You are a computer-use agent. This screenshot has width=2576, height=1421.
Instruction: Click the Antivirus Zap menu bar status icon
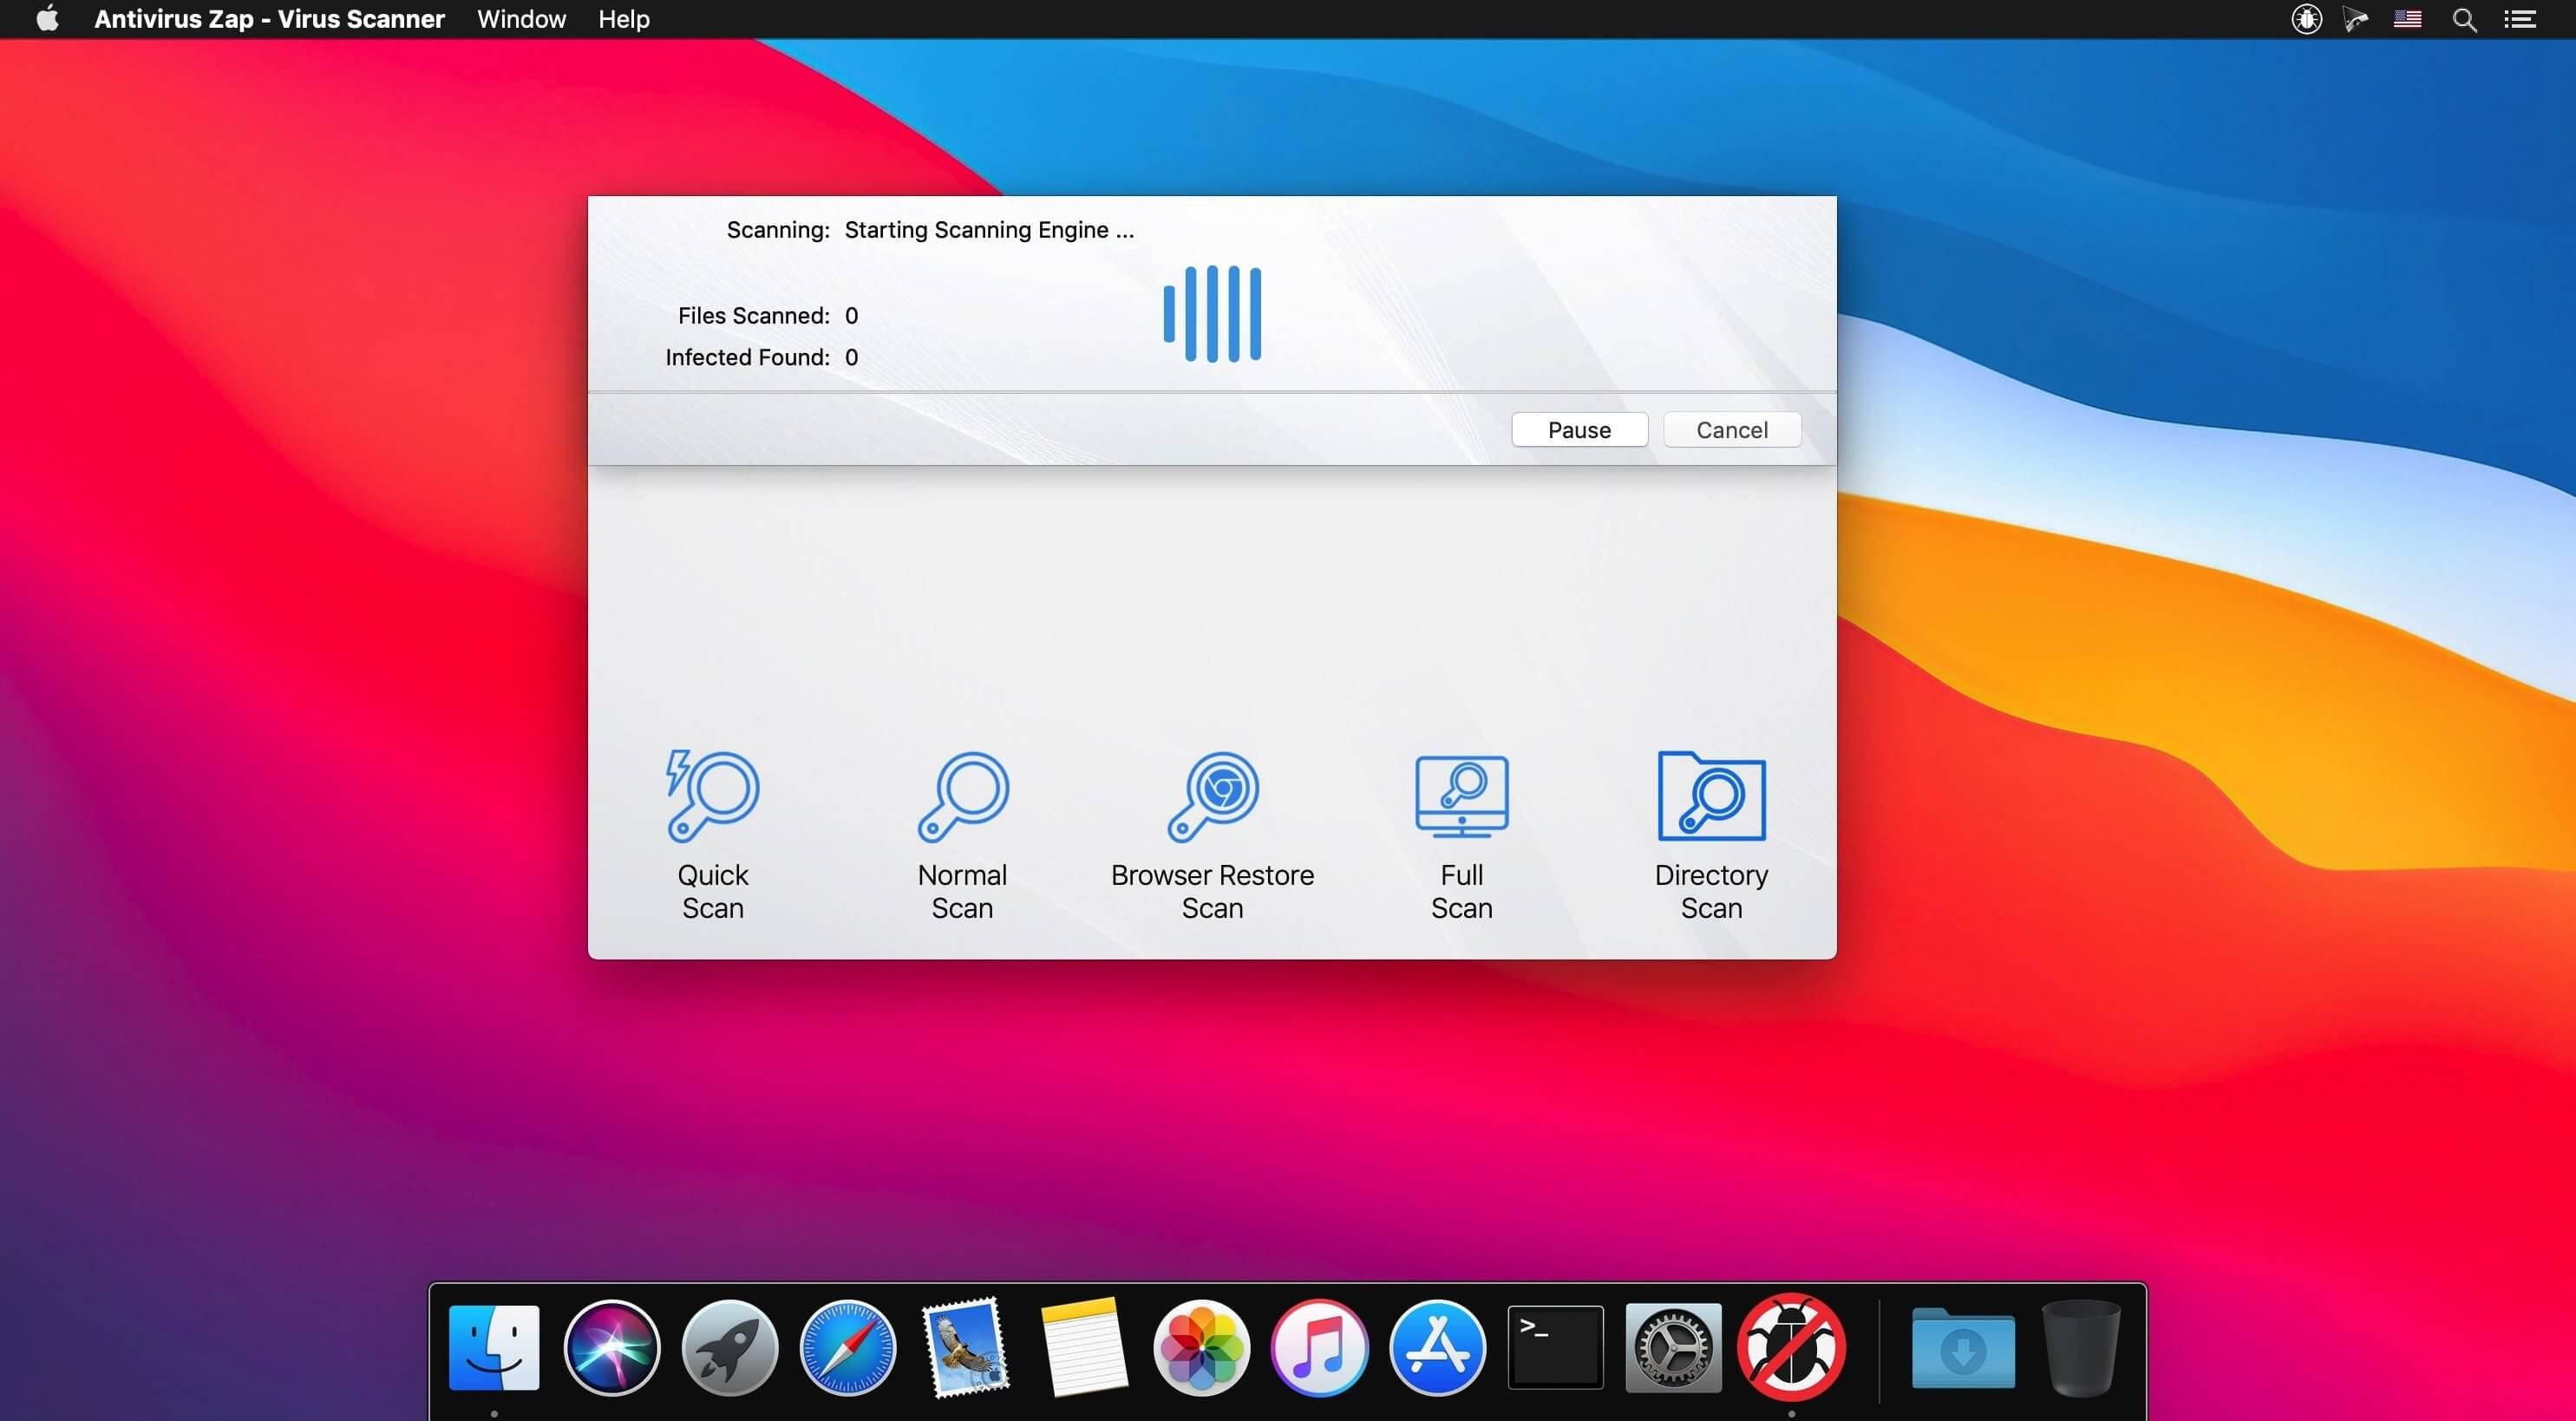(x=2306, y=19)
